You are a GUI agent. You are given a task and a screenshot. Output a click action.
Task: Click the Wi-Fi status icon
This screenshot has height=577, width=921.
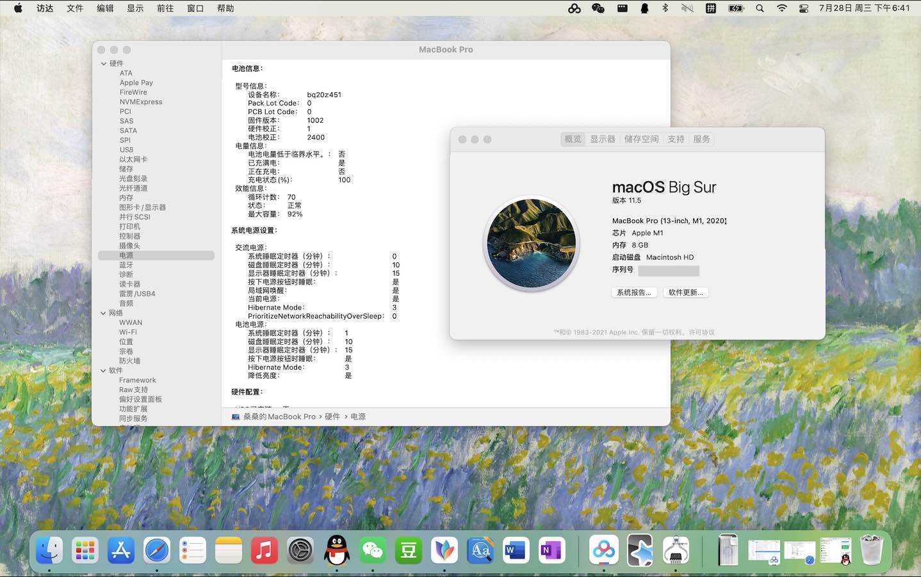781,8
